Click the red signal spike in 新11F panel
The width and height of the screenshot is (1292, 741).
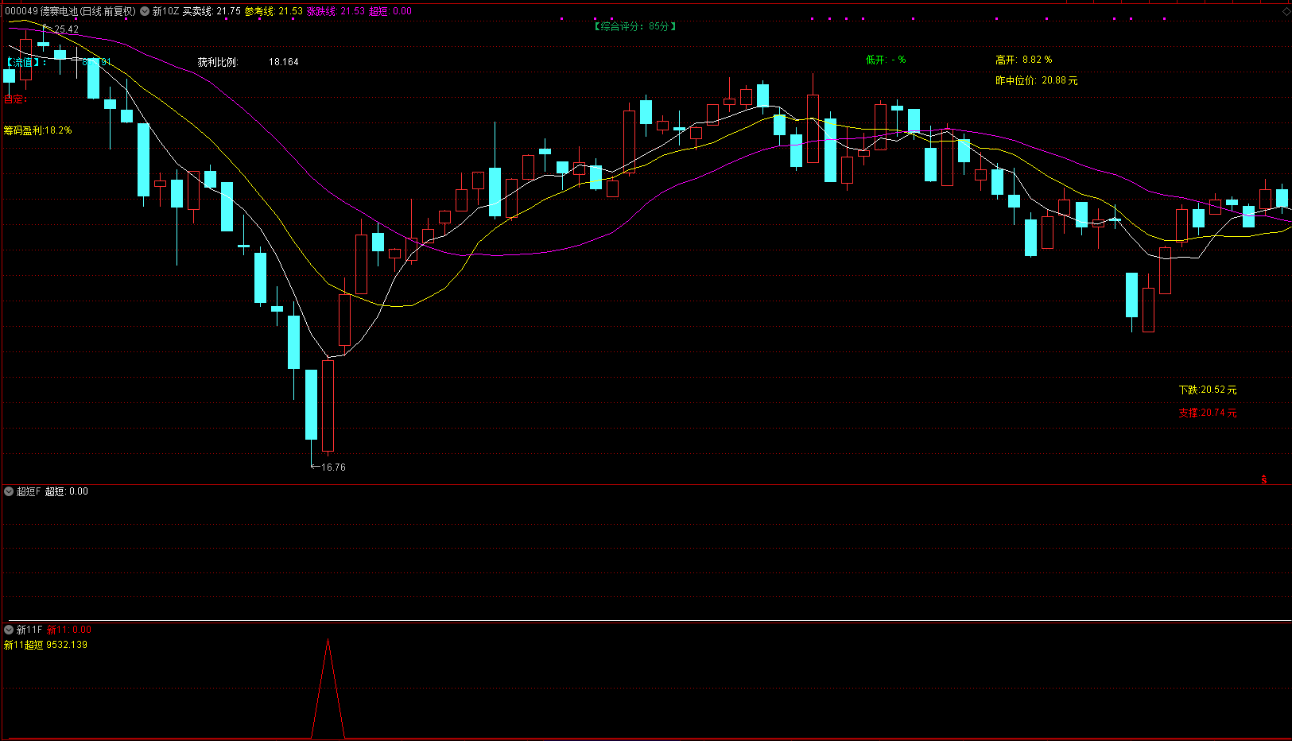pyautogui.click(x=328, y=689)
